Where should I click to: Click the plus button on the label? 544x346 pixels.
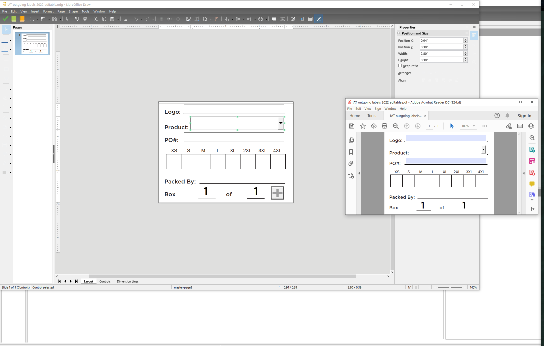[x=277, y=193]
